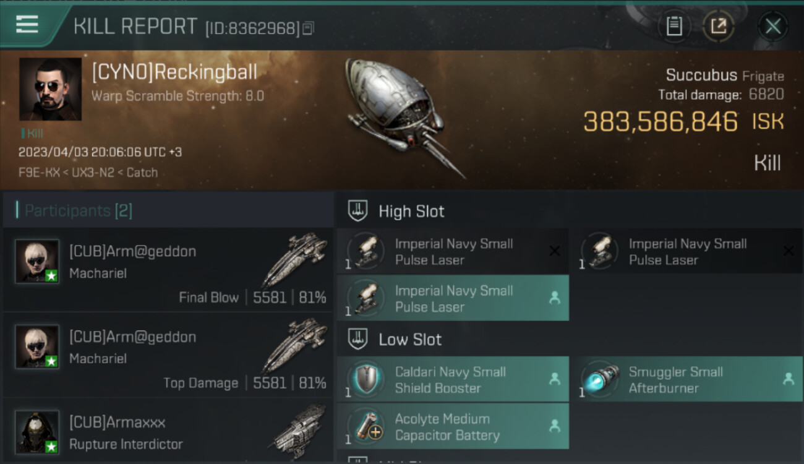Open the hamburger menu in the header

pyautogui.click(x=27, y=25)
